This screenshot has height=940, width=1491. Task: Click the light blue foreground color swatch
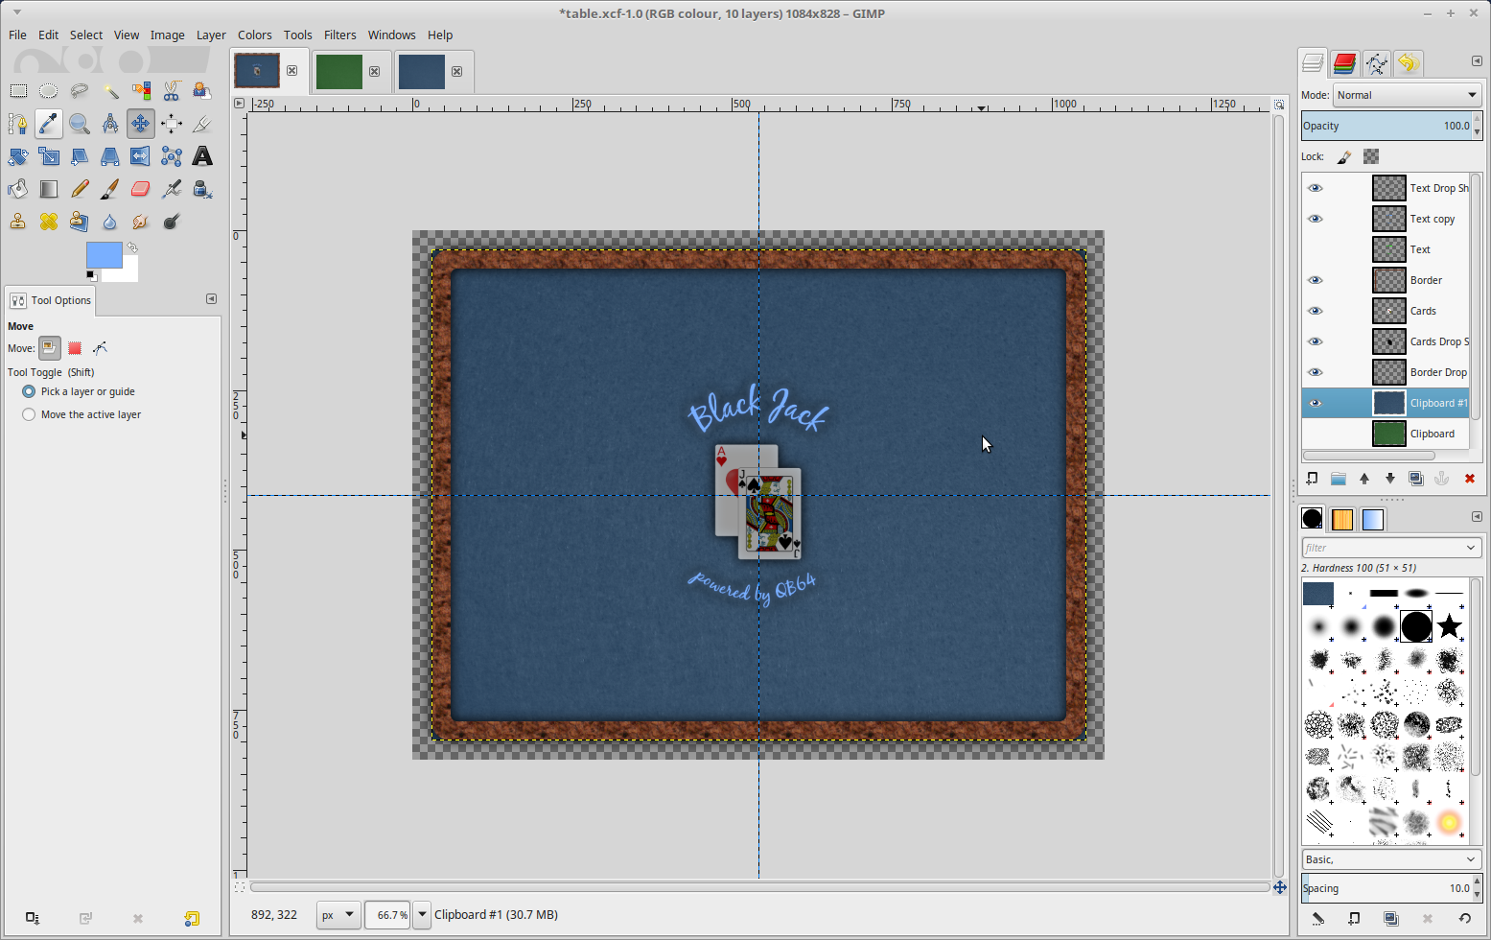(x=104, y=255)
